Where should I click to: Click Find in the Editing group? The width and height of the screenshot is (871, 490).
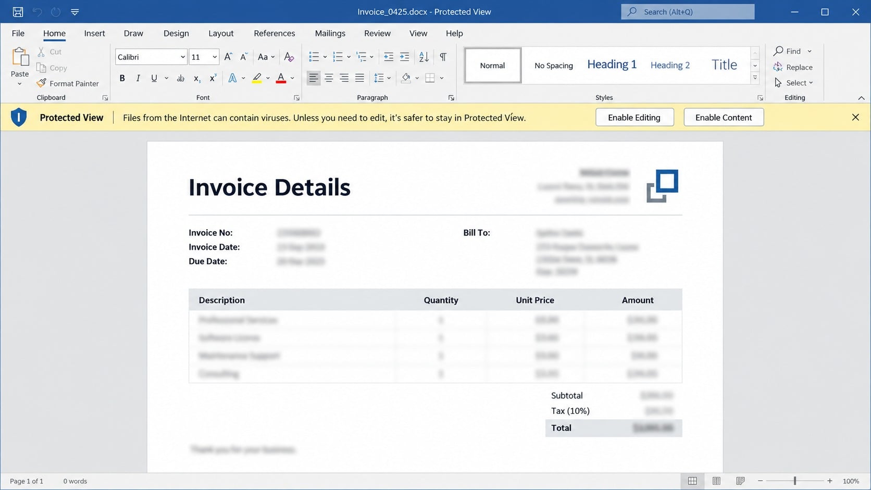[787, 51]
